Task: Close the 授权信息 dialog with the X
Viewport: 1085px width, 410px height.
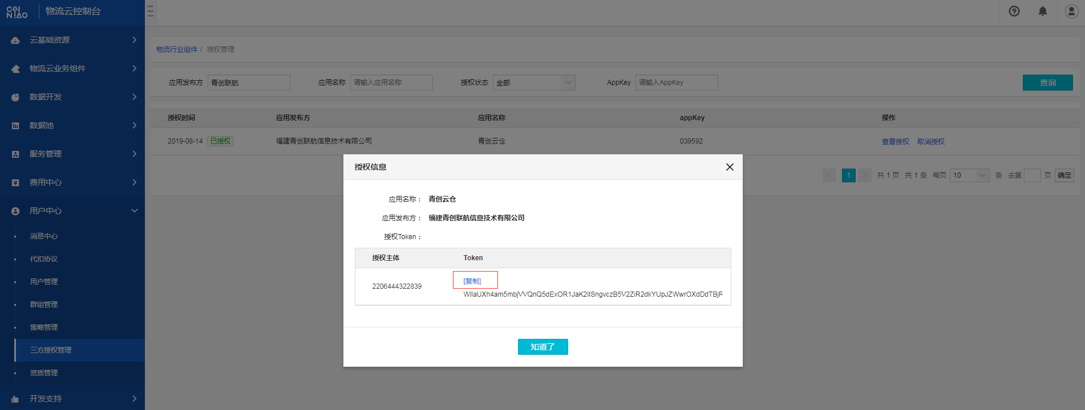Action: click(x=729, y=167)
